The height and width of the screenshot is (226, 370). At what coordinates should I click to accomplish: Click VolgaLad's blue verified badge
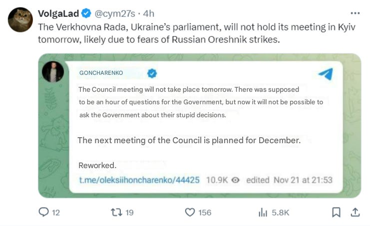[85, 13]
